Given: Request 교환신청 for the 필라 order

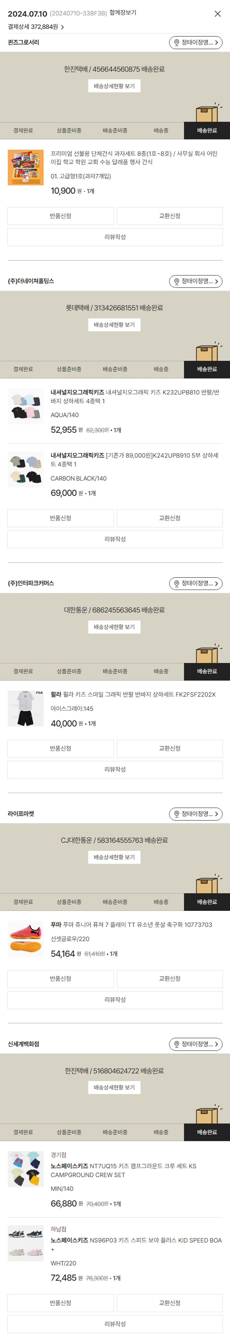Looking at the screenshot, I should [x=170, y=748].
